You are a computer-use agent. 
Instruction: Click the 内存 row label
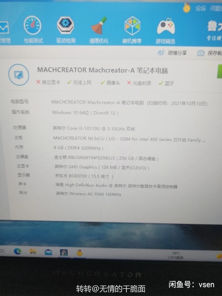[x=19, y=147]
